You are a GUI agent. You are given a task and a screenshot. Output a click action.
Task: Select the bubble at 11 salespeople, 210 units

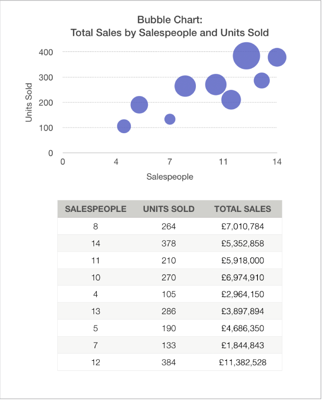pyautogui.click(x=231, y=100)
